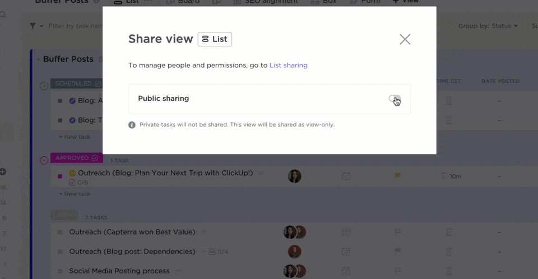Viewport: 538px width, 279px height.
Task: Click the List view badge in dialog header
Action: pos(215,39)
